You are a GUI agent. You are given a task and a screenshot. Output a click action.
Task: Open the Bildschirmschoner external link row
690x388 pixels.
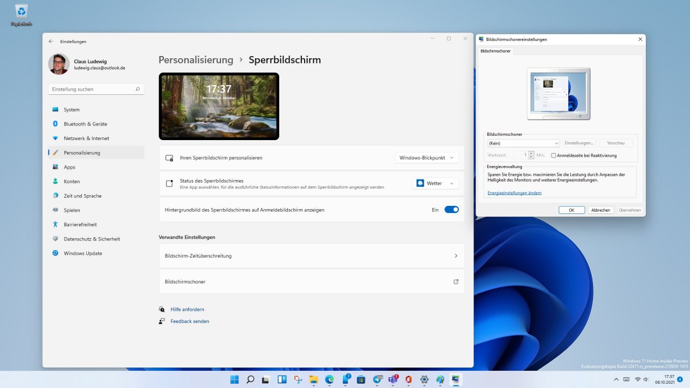pyautogui.click(x=312, y=281)
